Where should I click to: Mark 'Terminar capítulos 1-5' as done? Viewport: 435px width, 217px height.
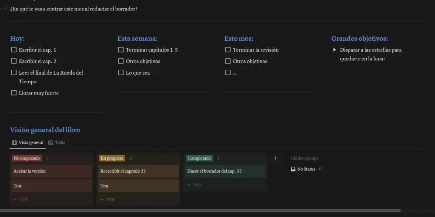pos(121,50)
